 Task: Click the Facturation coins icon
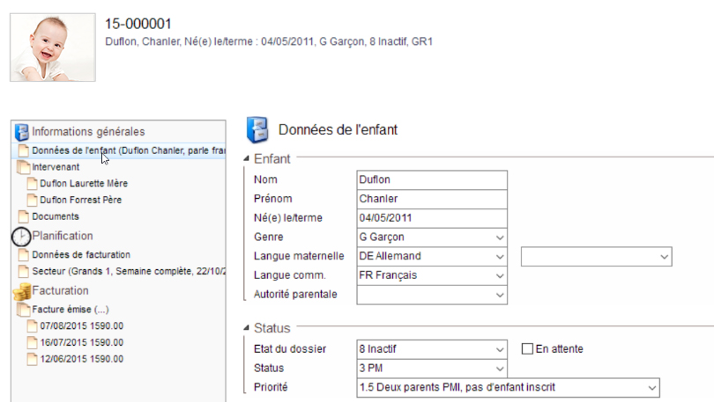[x=22, y=290]
